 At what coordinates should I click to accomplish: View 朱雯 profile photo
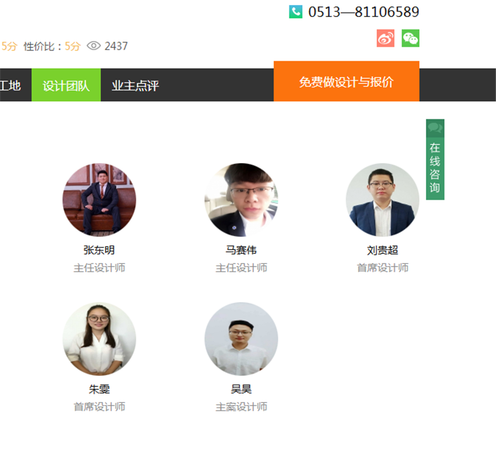click(99, 339)
